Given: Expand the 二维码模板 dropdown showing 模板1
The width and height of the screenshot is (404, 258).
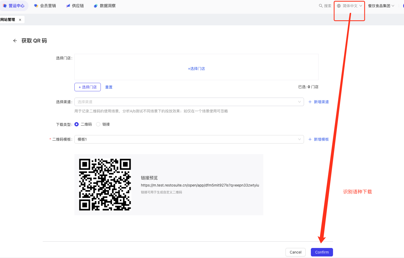Looking at the screenshot, I should pyautogui.click(x=189, y=139).
